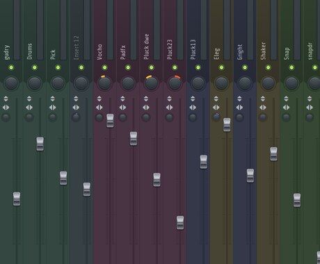Swap left/right channels on Snap track
This screenshot has width=320, height=264.
click(x=286, y=108)
